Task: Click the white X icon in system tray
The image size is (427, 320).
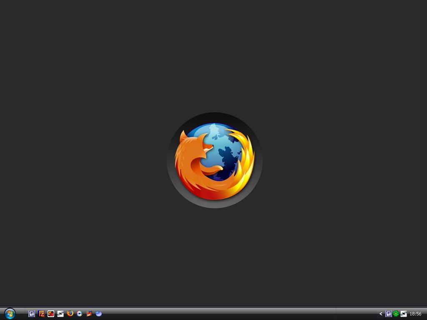Action: (403, 314)
